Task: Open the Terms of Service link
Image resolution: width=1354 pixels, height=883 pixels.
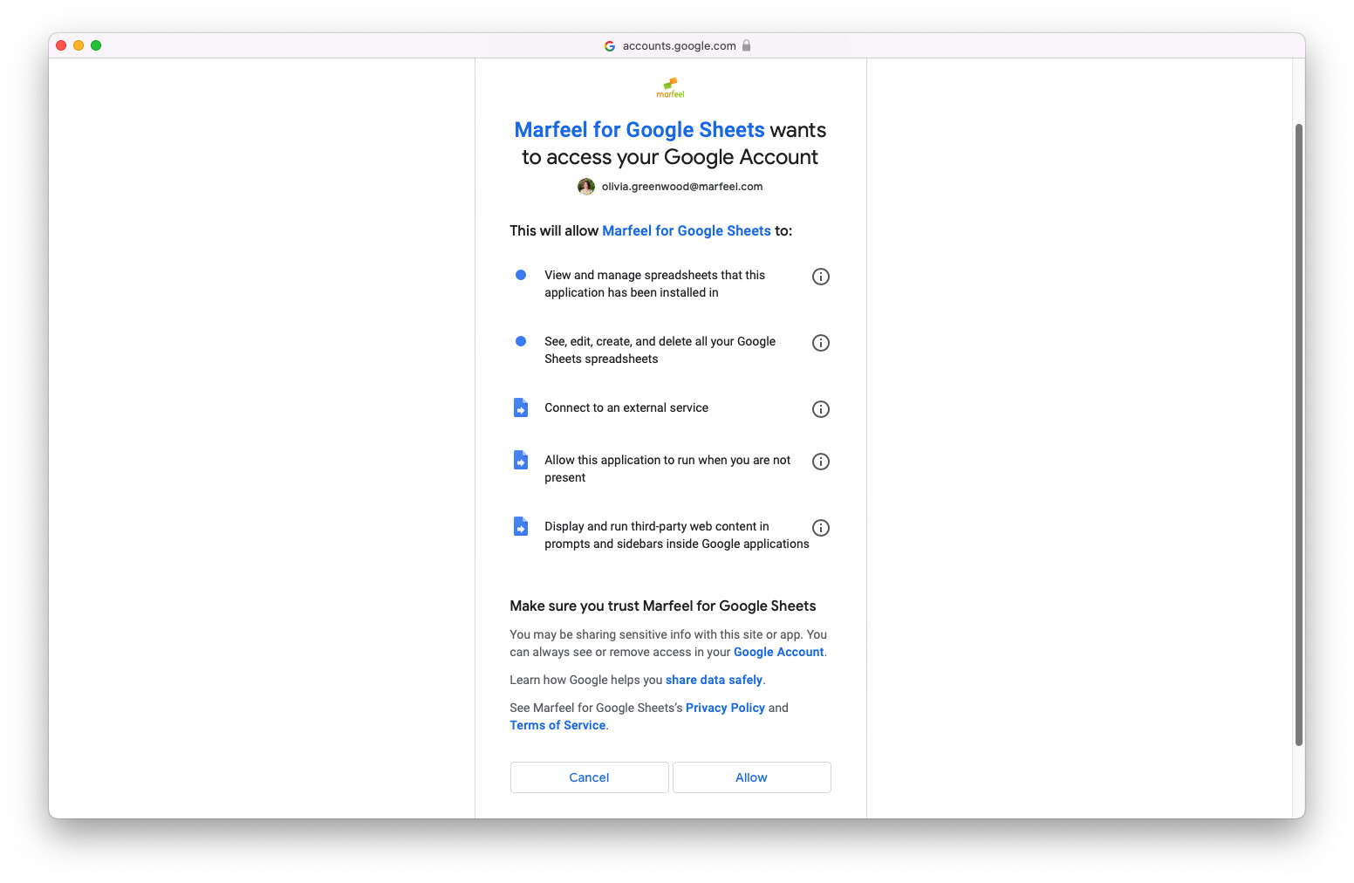Action: click(557, 725)
